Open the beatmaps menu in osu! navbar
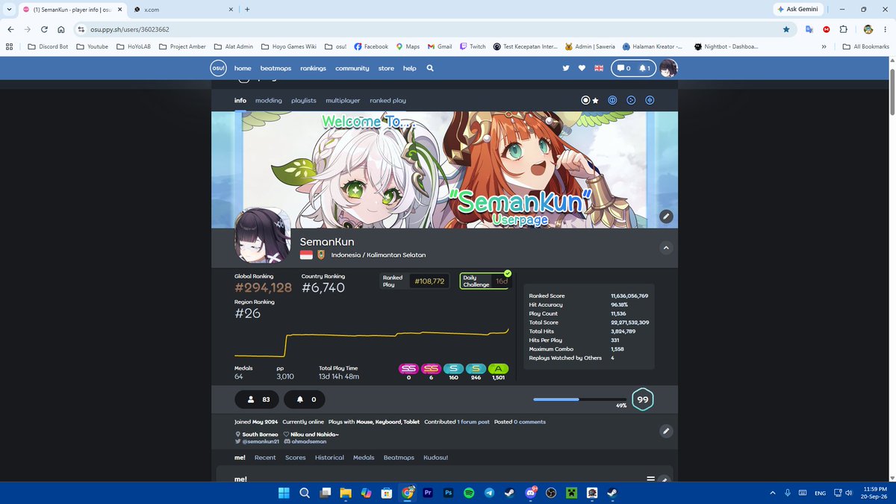This screenshot has height=504, width=896. [x=276, y=68]
